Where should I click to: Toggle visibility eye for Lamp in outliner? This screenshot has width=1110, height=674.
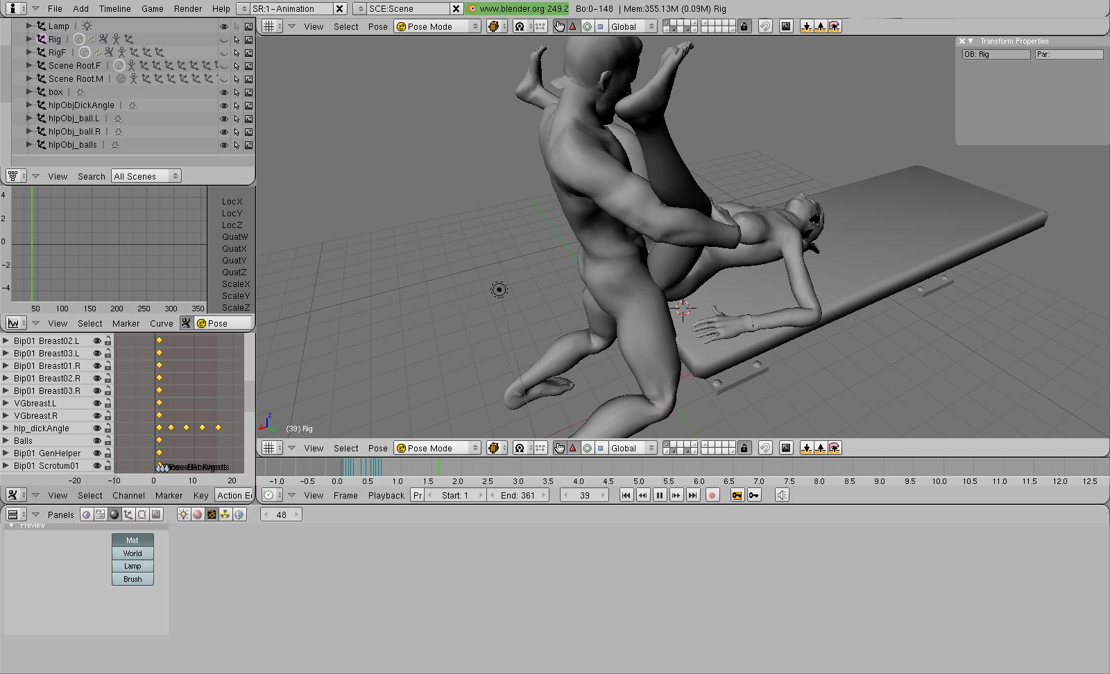(223, 26)
